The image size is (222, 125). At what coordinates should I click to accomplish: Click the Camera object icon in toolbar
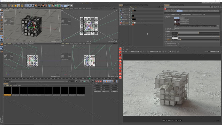68,6
